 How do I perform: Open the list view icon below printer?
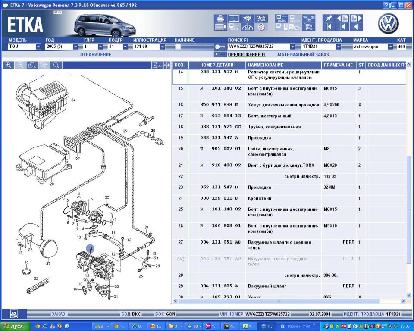click(220, 27)
